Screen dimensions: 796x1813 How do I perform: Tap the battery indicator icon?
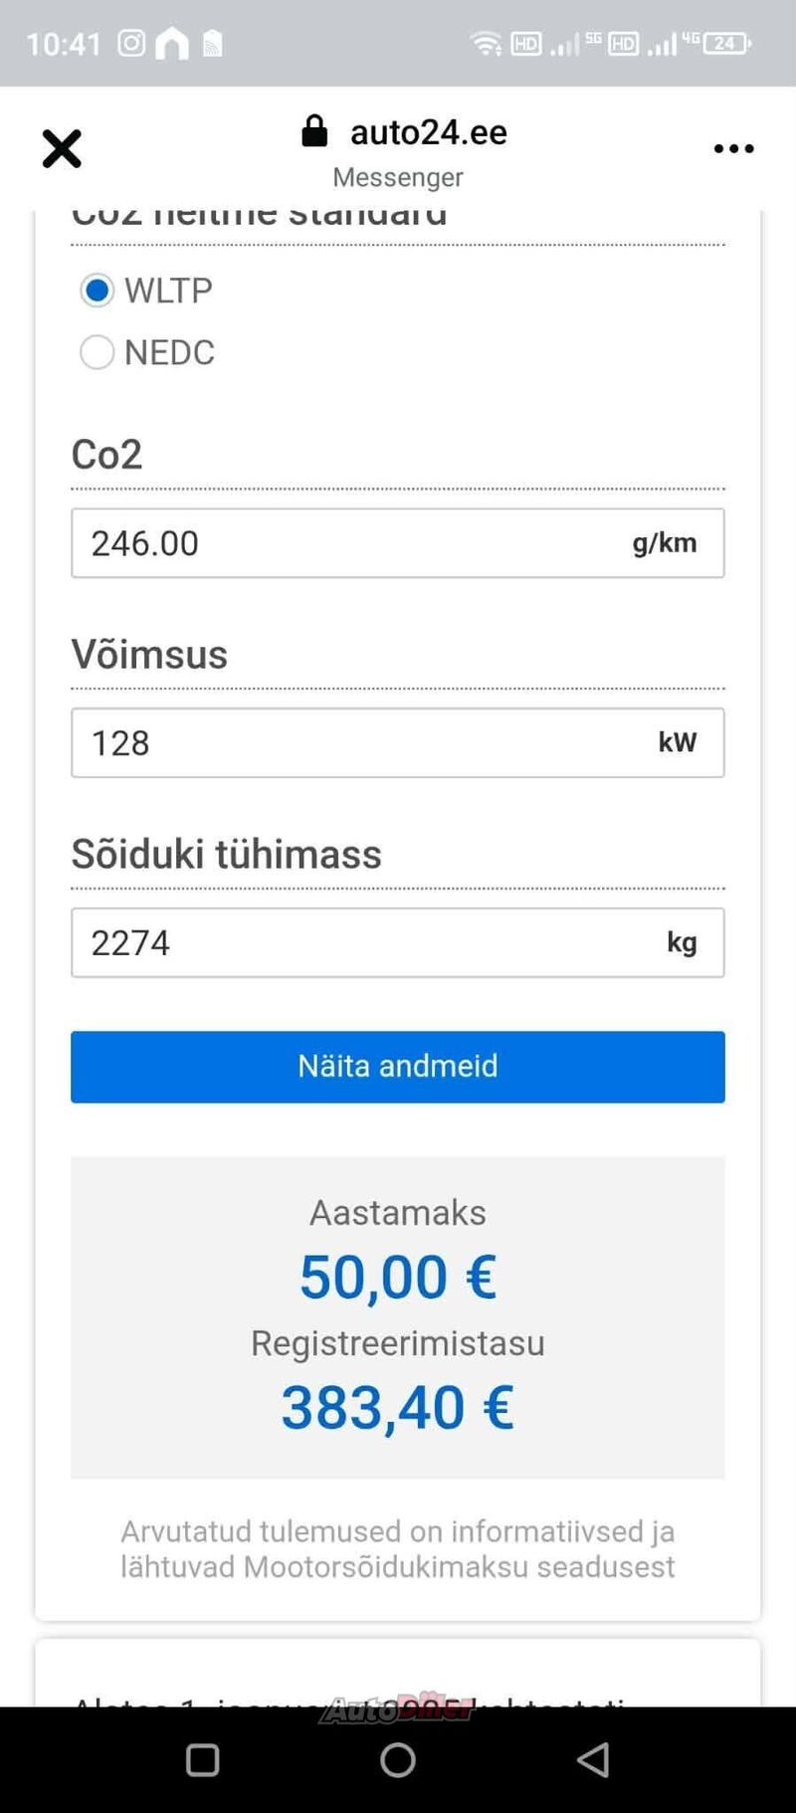727,43
